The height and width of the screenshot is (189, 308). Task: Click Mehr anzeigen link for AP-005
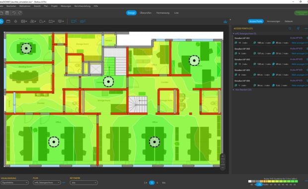[x=300, y=75]
